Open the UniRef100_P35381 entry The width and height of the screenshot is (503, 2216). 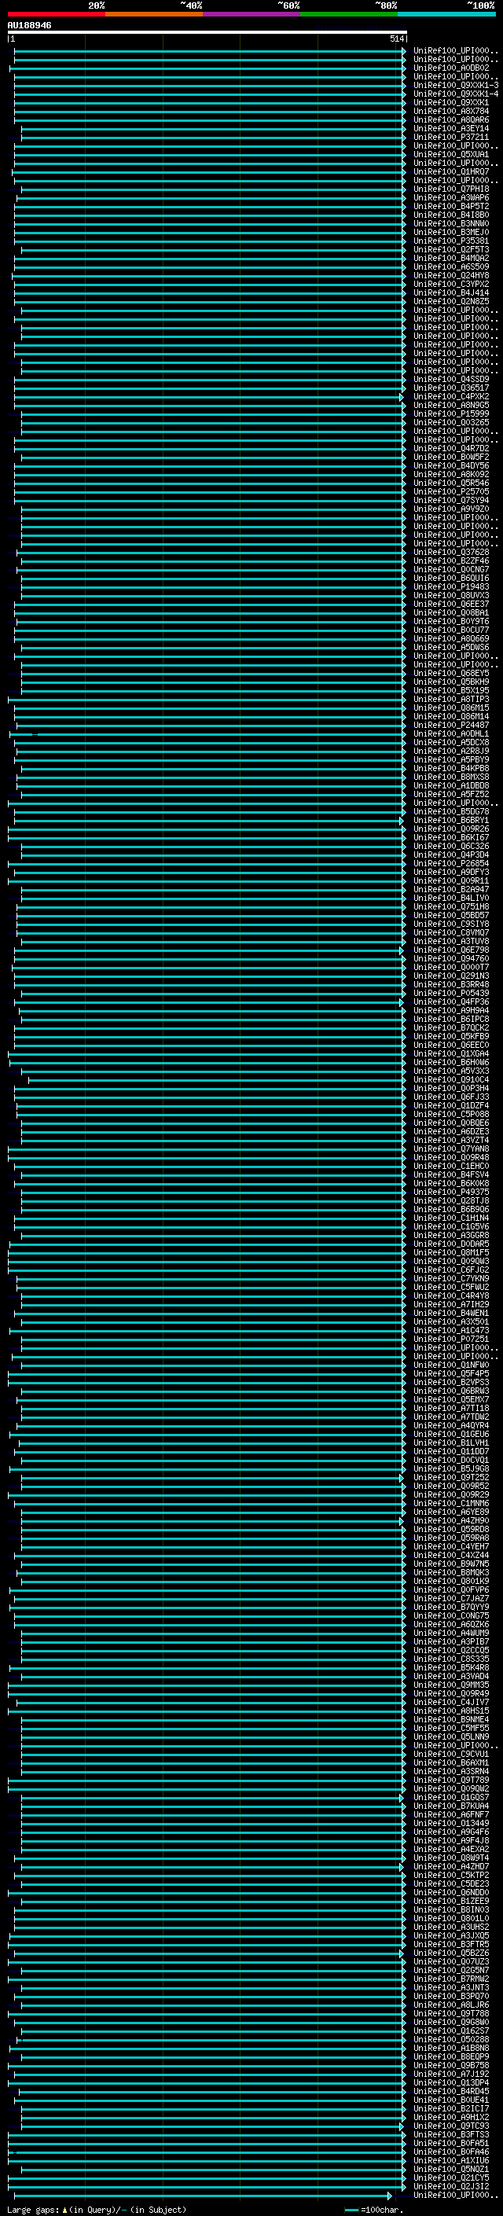coord(450,241)
